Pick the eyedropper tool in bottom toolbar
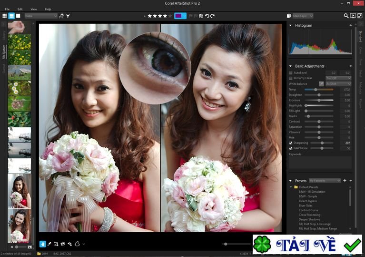Image resolution: width=365 pixels, height=257 pixels. click(49, 244)
